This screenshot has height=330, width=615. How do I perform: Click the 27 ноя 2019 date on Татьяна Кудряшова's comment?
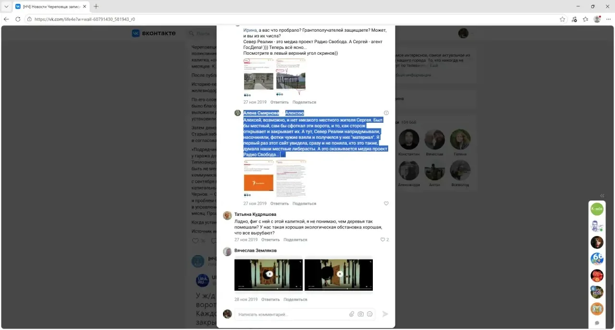click(246, 239)
